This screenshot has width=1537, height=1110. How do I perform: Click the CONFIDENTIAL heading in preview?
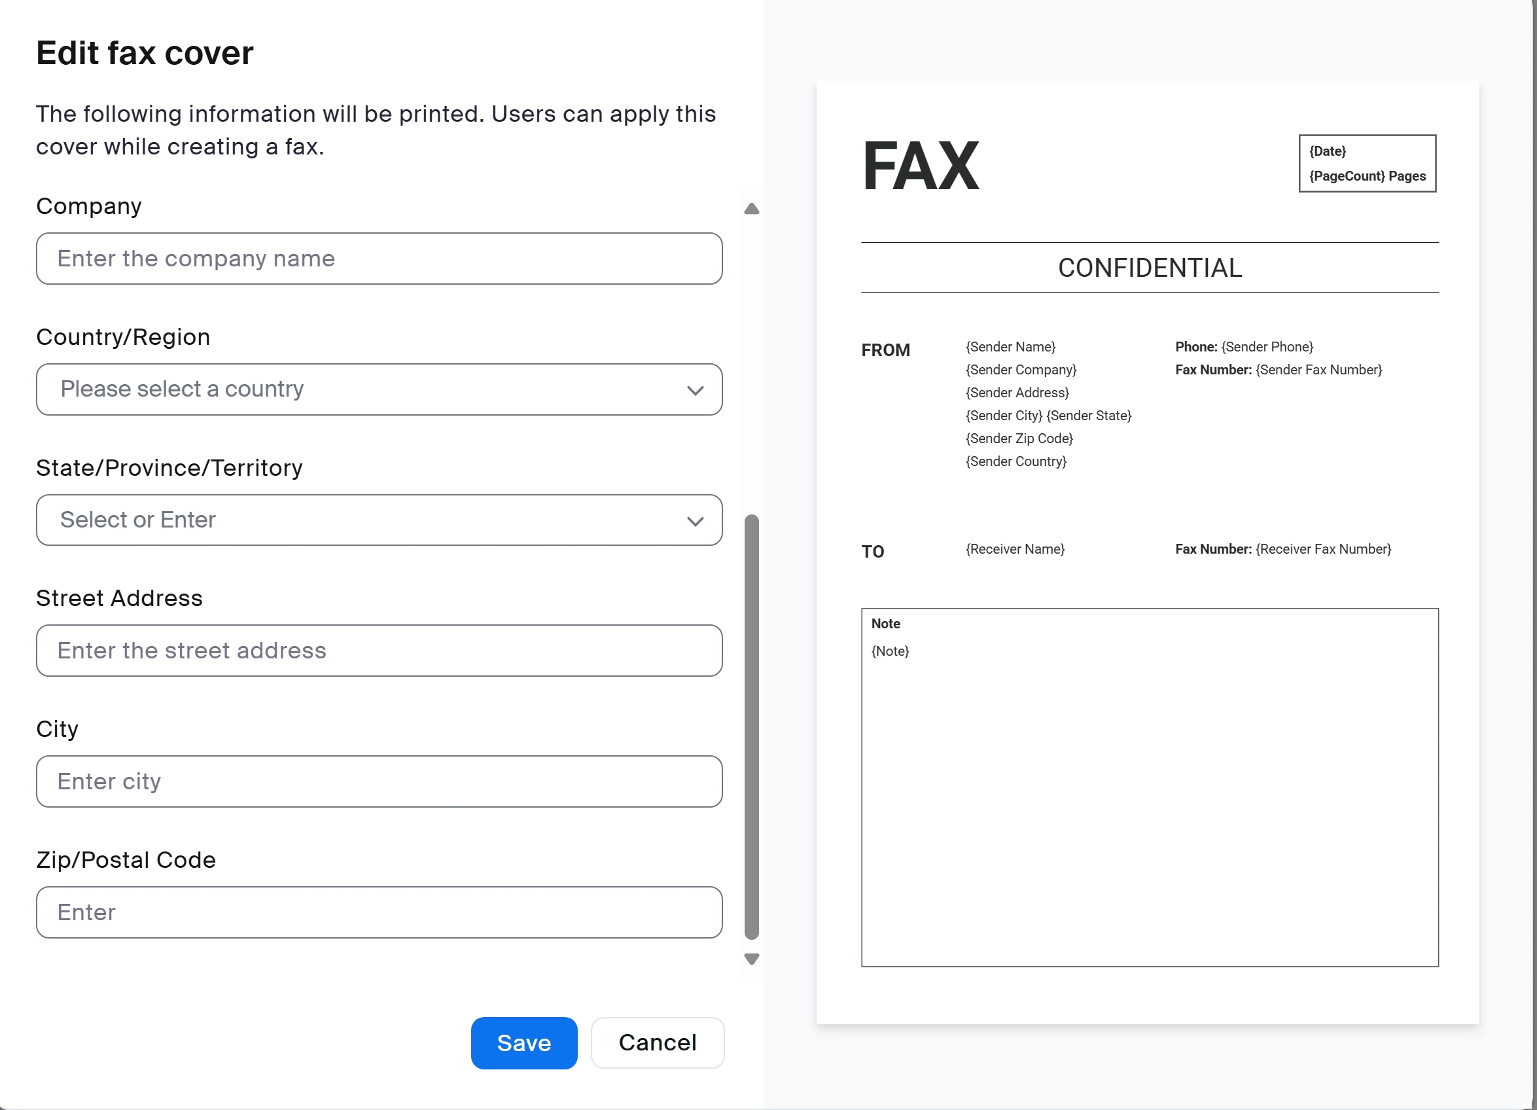click(x=1150, y=268)
